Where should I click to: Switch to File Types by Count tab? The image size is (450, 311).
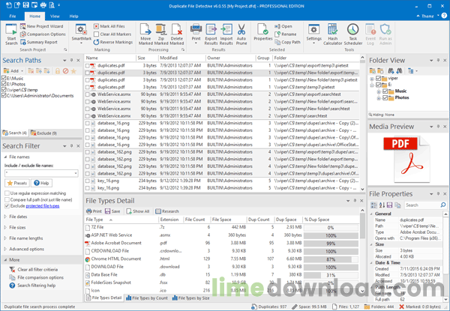click(x=147, y=298)
